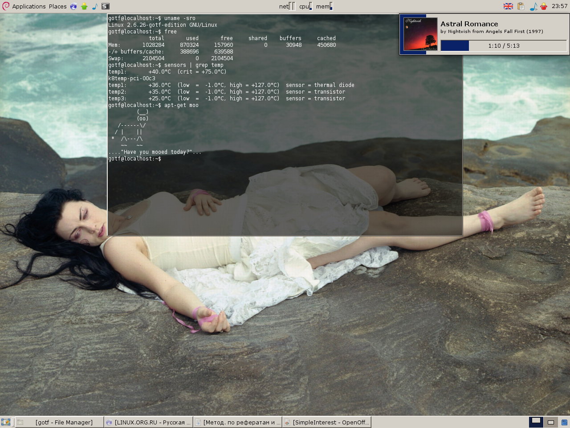Image resolution: width=570 pixels, height=428 pixels.
Task: Switch to the SimpleInterest - OpenOffice window
Action: coord(327,422)
